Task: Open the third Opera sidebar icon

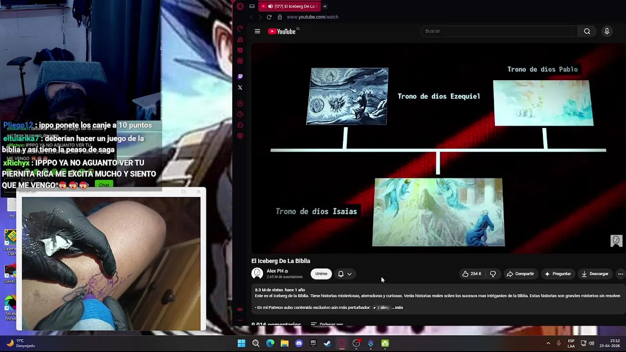Action: tap(240, 50)
